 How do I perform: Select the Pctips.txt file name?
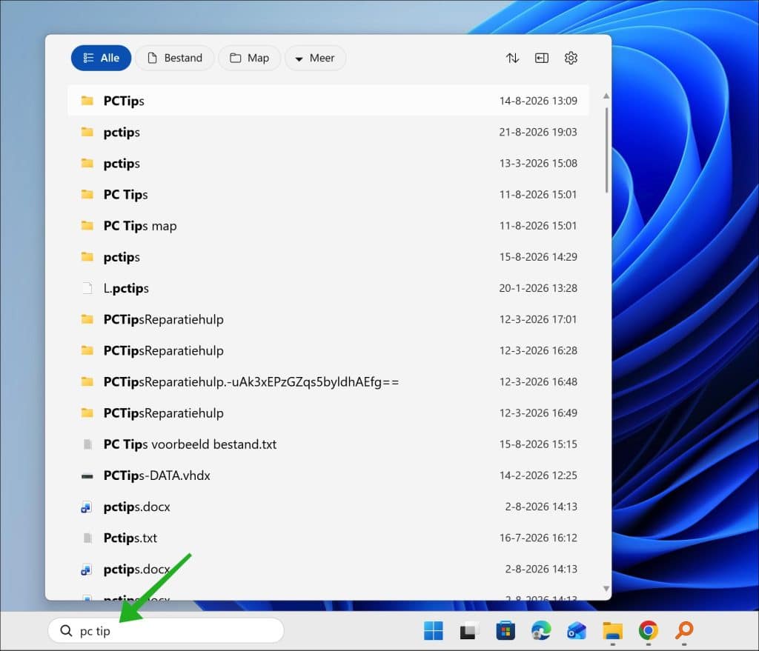click(130, 538)
